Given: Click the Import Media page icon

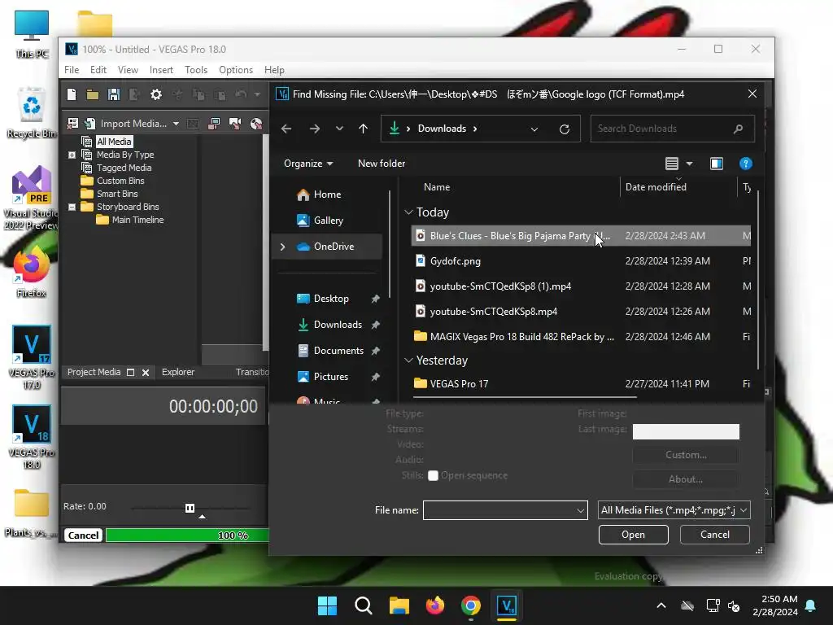Looking at the screenshot, I should [x=90, y=124].
